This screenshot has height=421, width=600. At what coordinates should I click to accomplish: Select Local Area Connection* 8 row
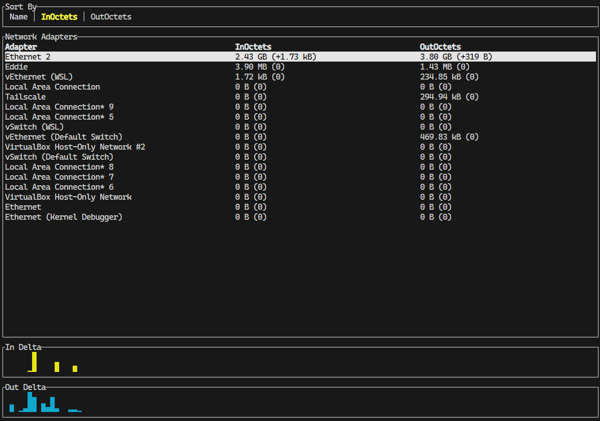coord(300,167)
